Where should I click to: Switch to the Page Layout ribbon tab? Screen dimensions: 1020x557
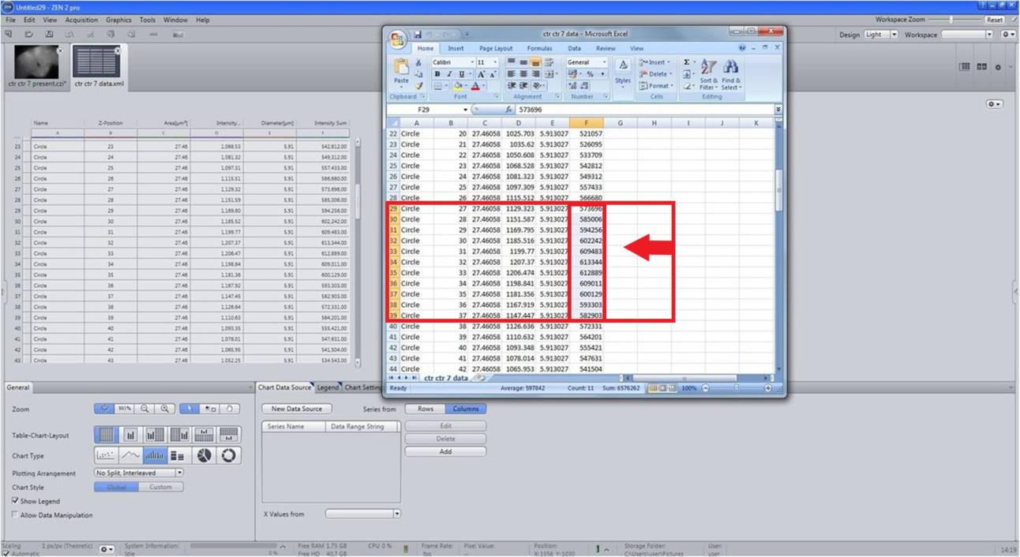[496, 48]
